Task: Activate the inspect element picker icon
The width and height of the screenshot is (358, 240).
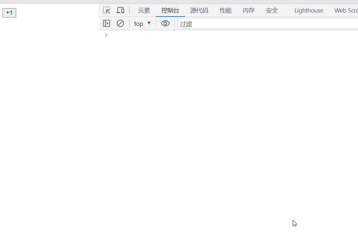Action: pyautogui.click(x=107, y=10)
